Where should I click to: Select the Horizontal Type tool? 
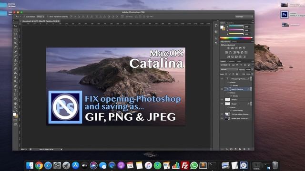(x=15, y=90)
